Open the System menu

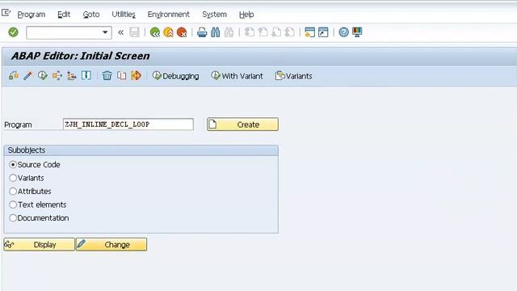point(214,15)
